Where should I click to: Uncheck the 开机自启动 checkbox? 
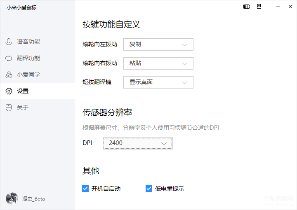(85, 189)
